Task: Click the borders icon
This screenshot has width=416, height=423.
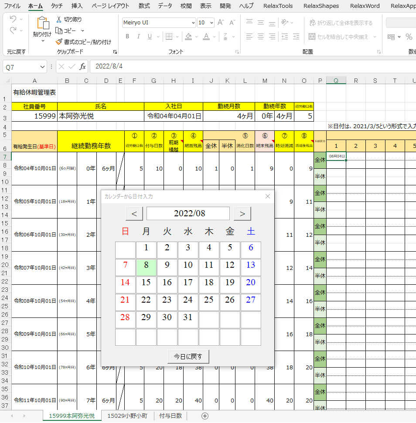Action: [169, 37]
